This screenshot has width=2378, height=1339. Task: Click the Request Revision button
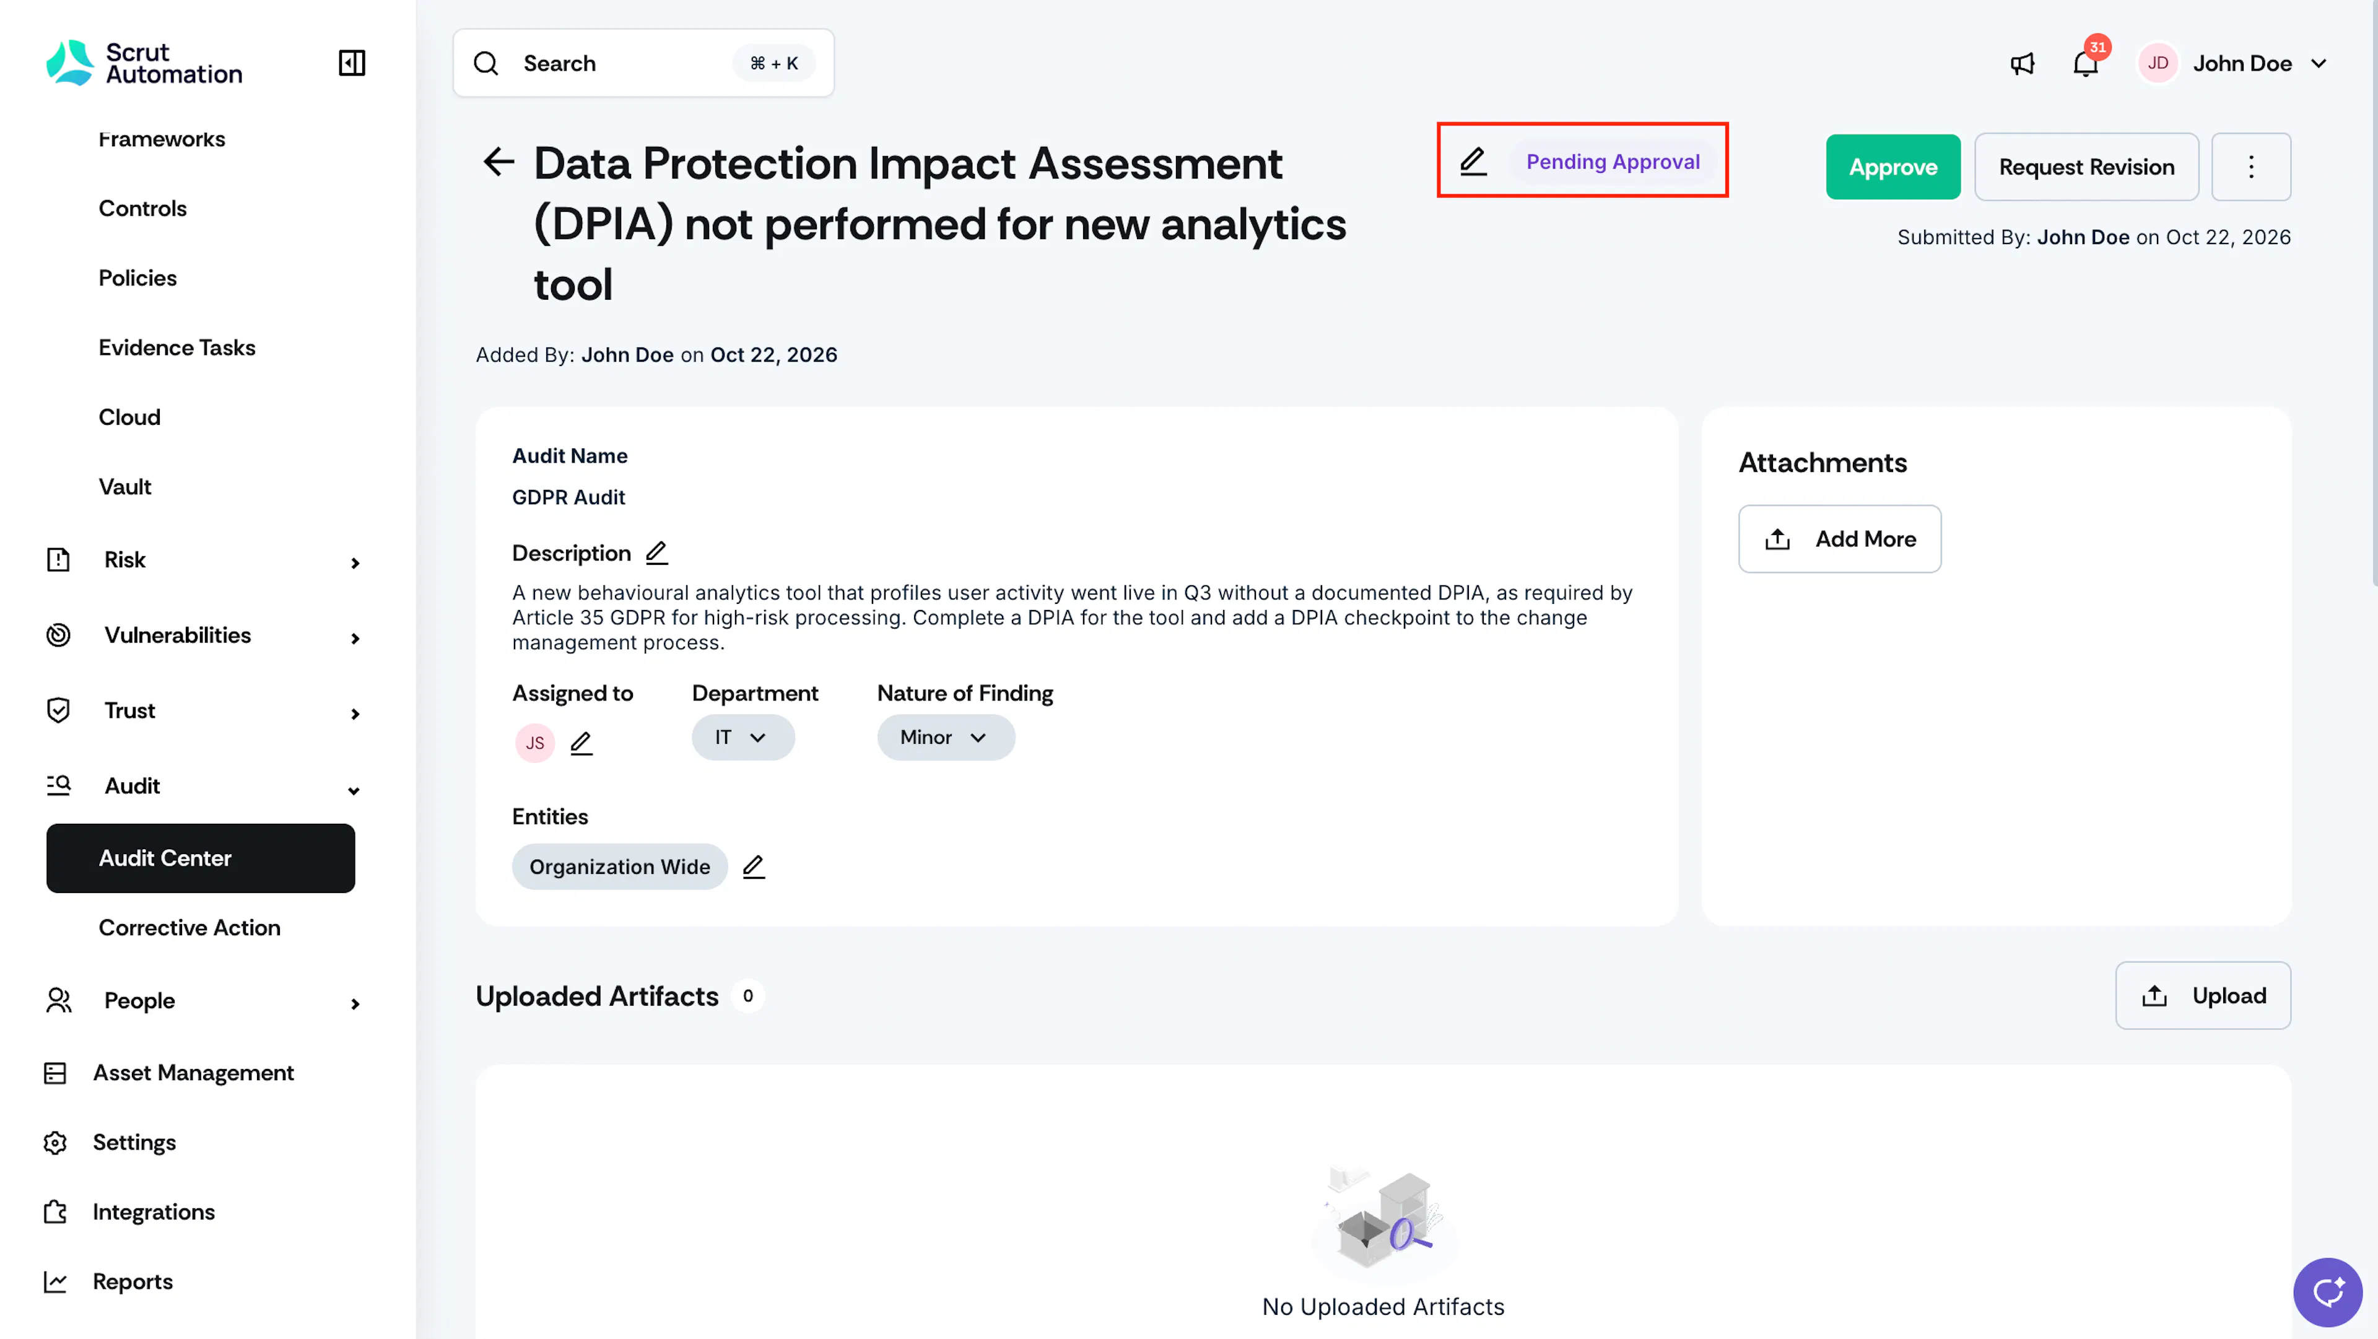[x=2086, y=167]
